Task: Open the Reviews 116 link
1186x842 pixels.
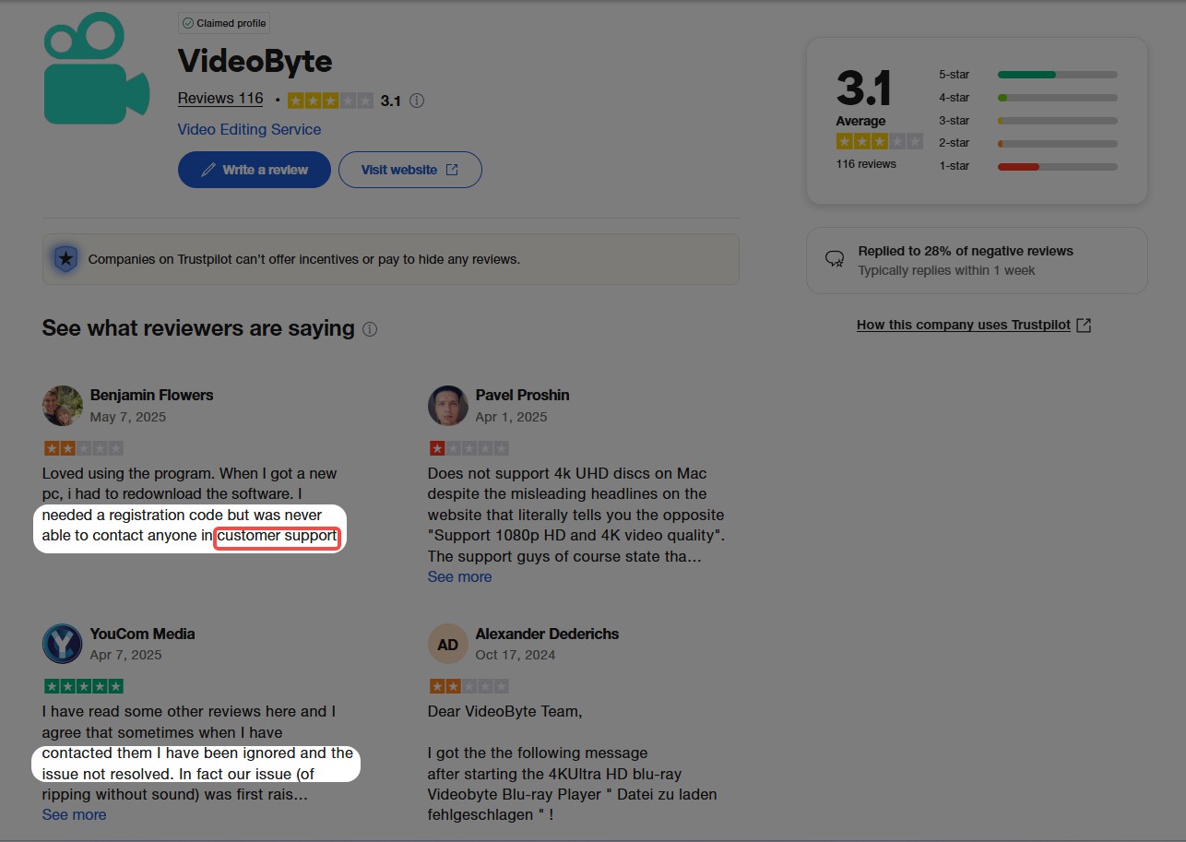Action: tap(219, 98)
